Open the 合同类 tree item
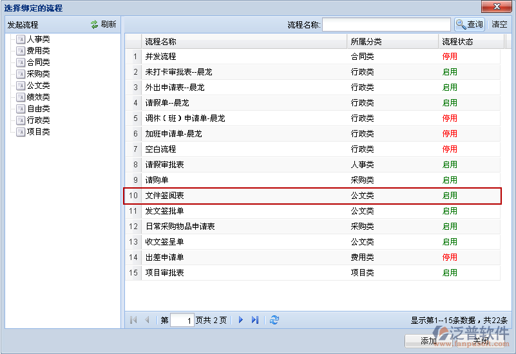 click(x=38, y=62)
